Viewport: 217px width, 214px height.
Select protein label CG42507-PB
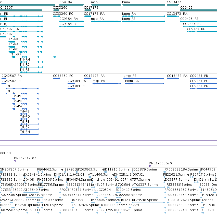[x=11, y=81]
